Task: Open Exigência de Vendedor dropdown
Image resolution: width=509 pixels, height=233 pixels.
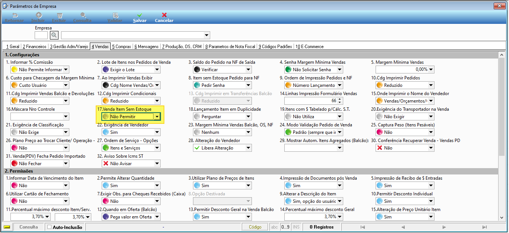Action: click(x=157, y=132)
